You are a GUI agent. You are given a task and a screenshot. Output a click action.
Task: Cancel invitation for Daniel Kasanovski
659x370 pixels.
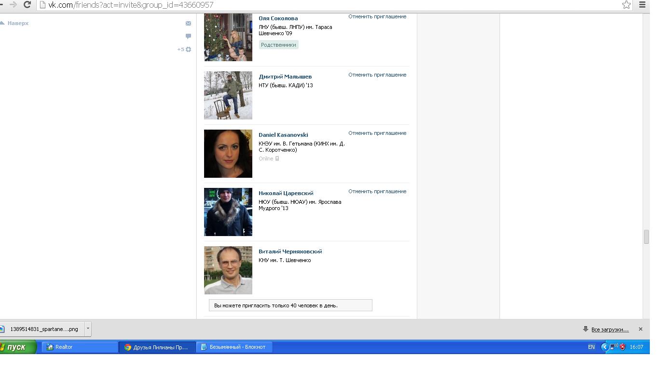(377, 133)
